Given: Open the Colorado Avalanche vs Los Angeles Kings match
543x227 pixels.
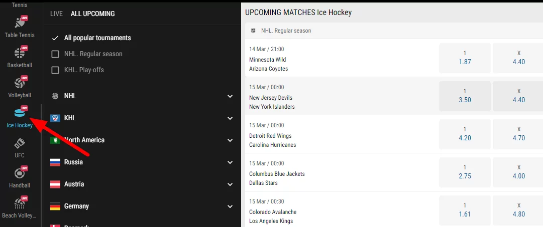Looking at the screenshot, I should [273, 216].
